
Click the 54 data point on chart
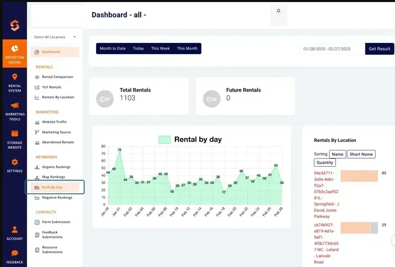coord(276,166)
